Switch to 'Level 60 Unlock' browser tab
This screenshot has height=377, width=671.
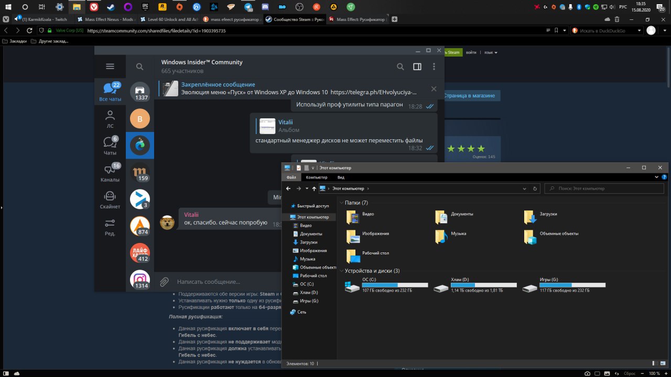[x=168, y=19]
